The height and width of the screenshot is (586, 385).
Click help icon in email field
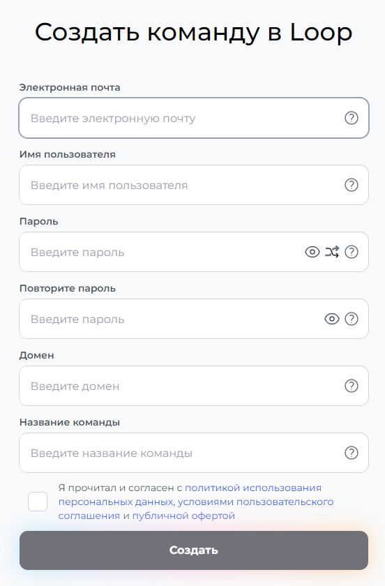351,118
